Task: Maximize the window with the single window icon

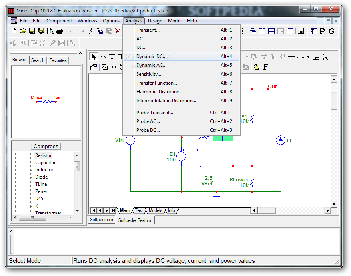Action: (x=290, y=31)
